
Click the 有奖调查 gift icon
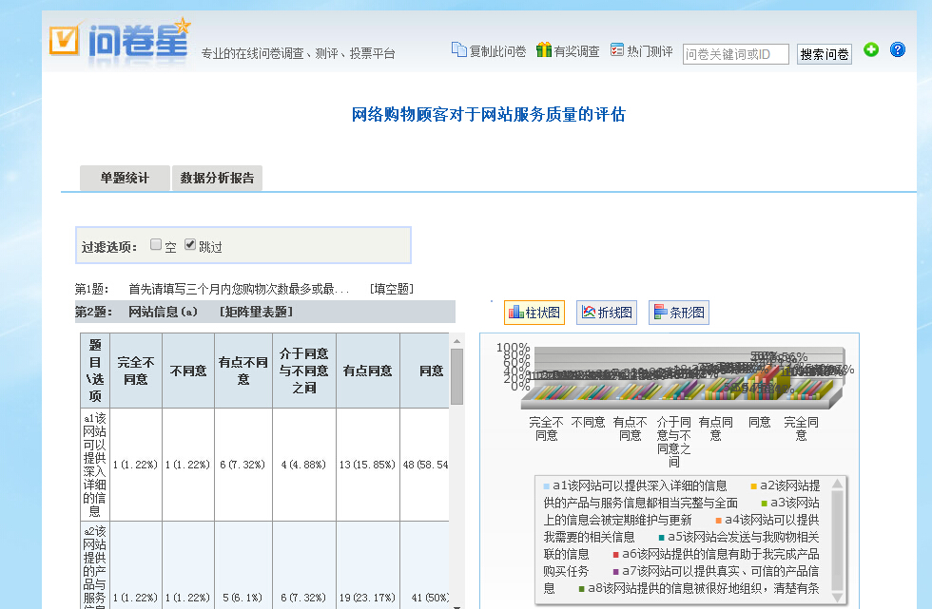click(x=543, y=49)
